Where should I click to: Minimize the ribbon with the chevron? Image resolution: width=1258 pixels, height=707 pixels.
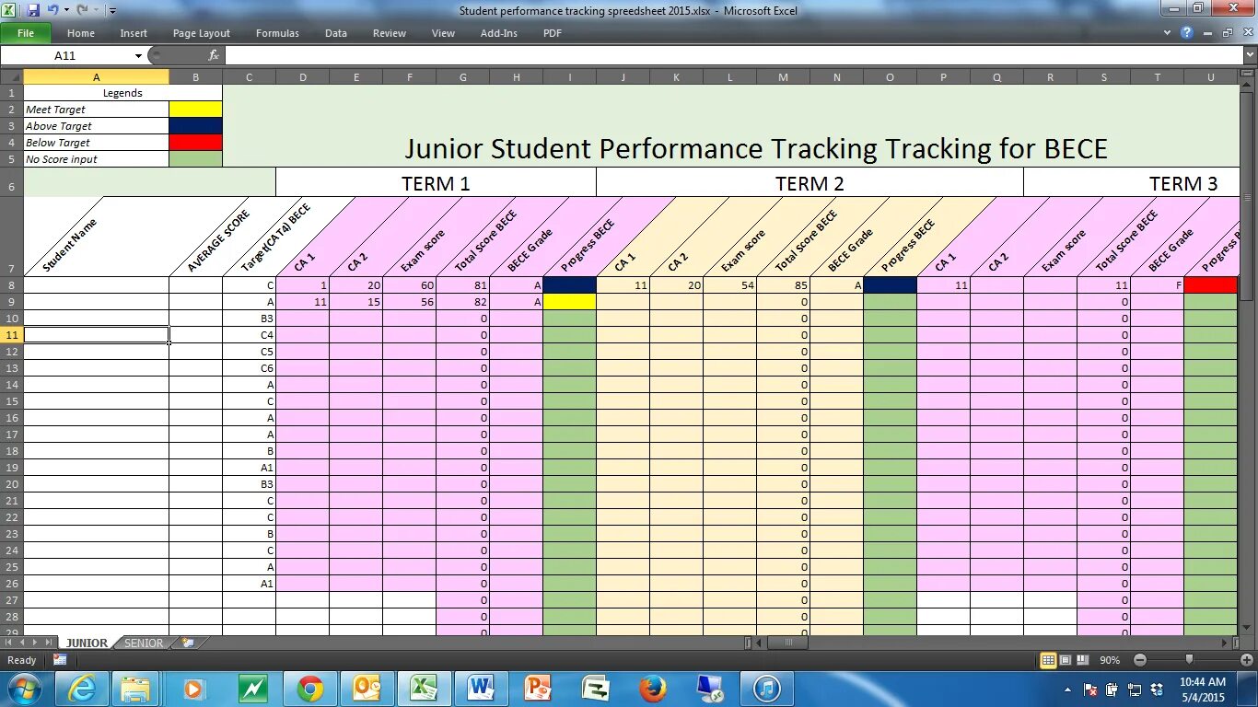point(1168,32)
